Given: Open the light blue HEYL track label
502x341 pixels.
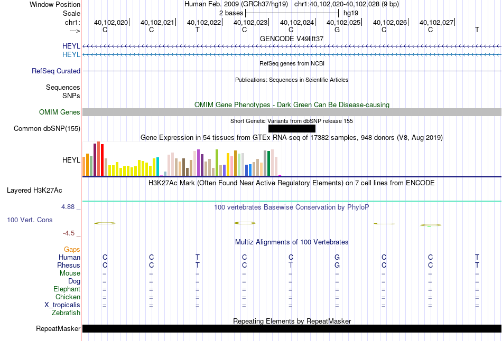Looking at the screenshot, I should pos(71,54).
